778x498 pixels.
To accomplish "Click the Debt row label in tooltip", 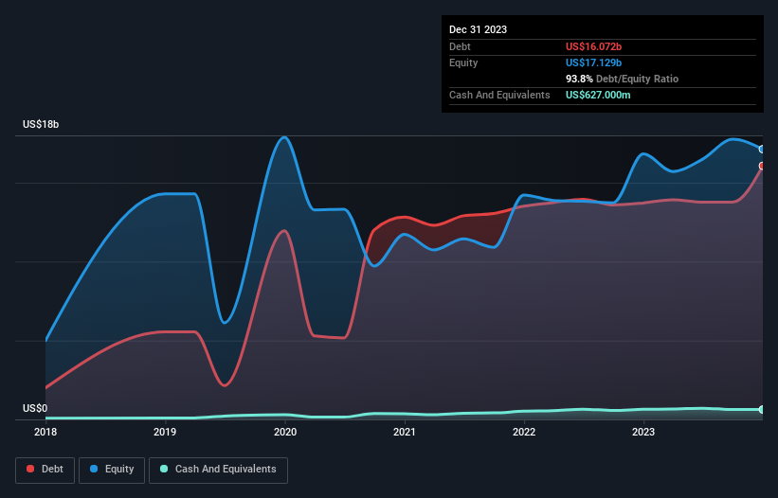I will pyautogui.click(x=460, y=46).
